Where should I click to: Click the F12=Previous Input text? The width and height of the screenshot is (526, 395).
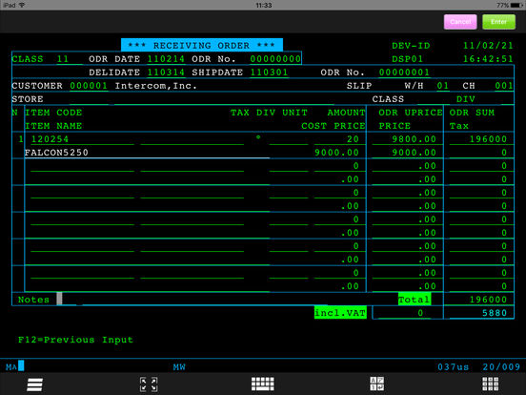[75, 340]
